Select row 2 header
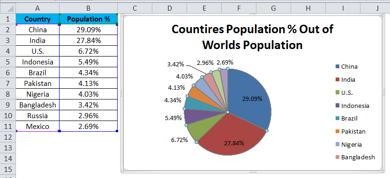The image size is (390, 178). [x=8, y=30]
